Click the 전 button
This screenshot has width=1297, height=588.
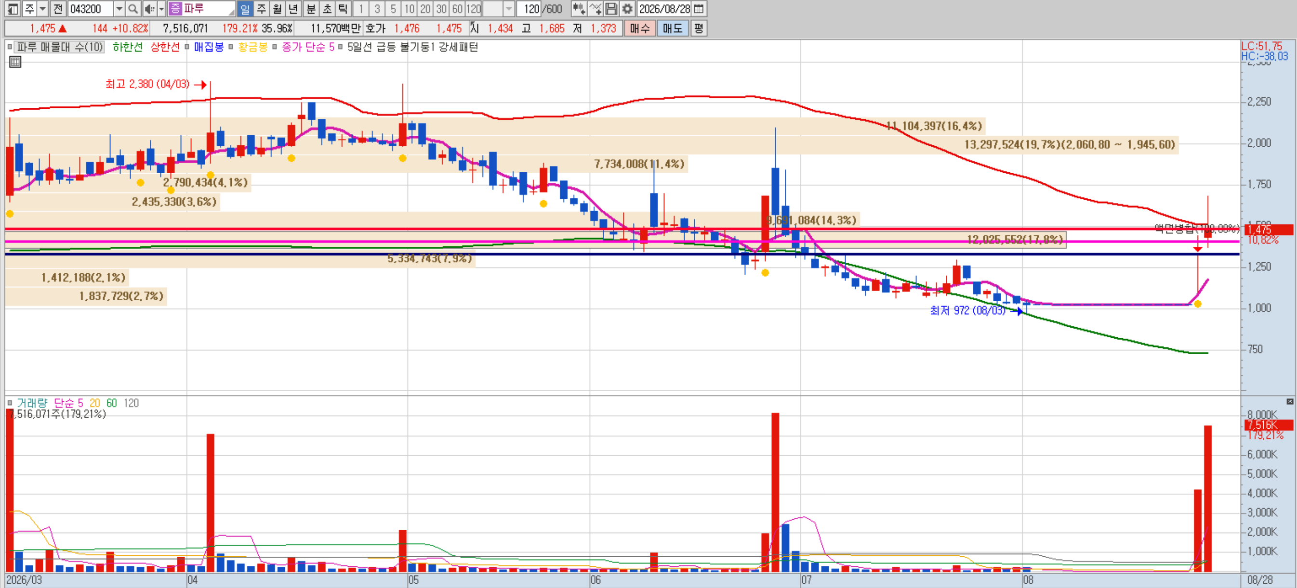click(x=58, y=9)
